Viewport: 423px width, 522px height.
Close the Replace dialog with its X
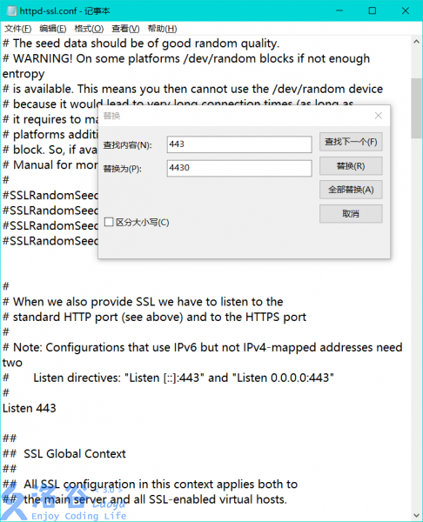[x=378, y=116]
